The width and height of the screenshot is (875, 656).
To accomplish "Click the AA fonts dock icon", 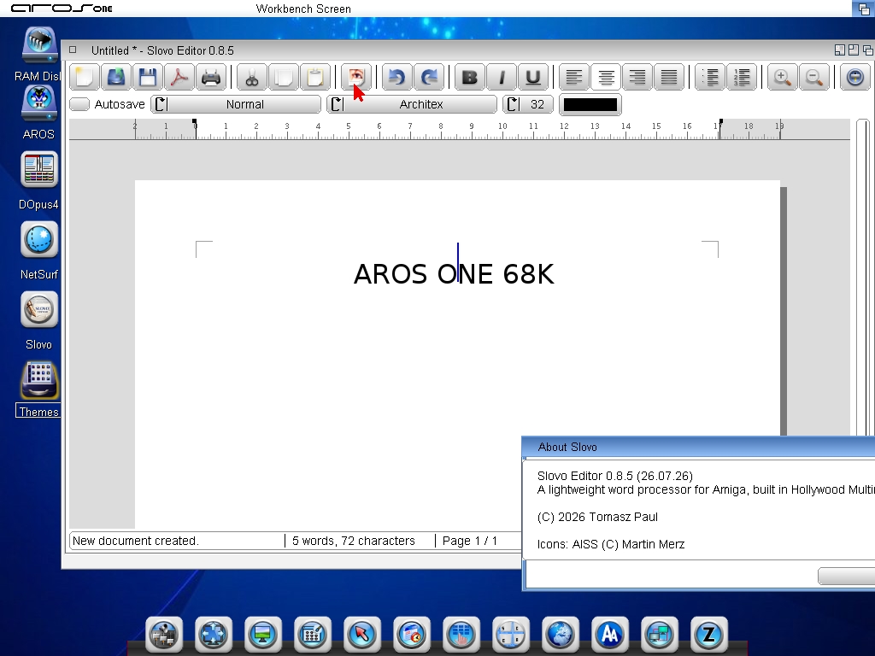I will tap(610, 635).
